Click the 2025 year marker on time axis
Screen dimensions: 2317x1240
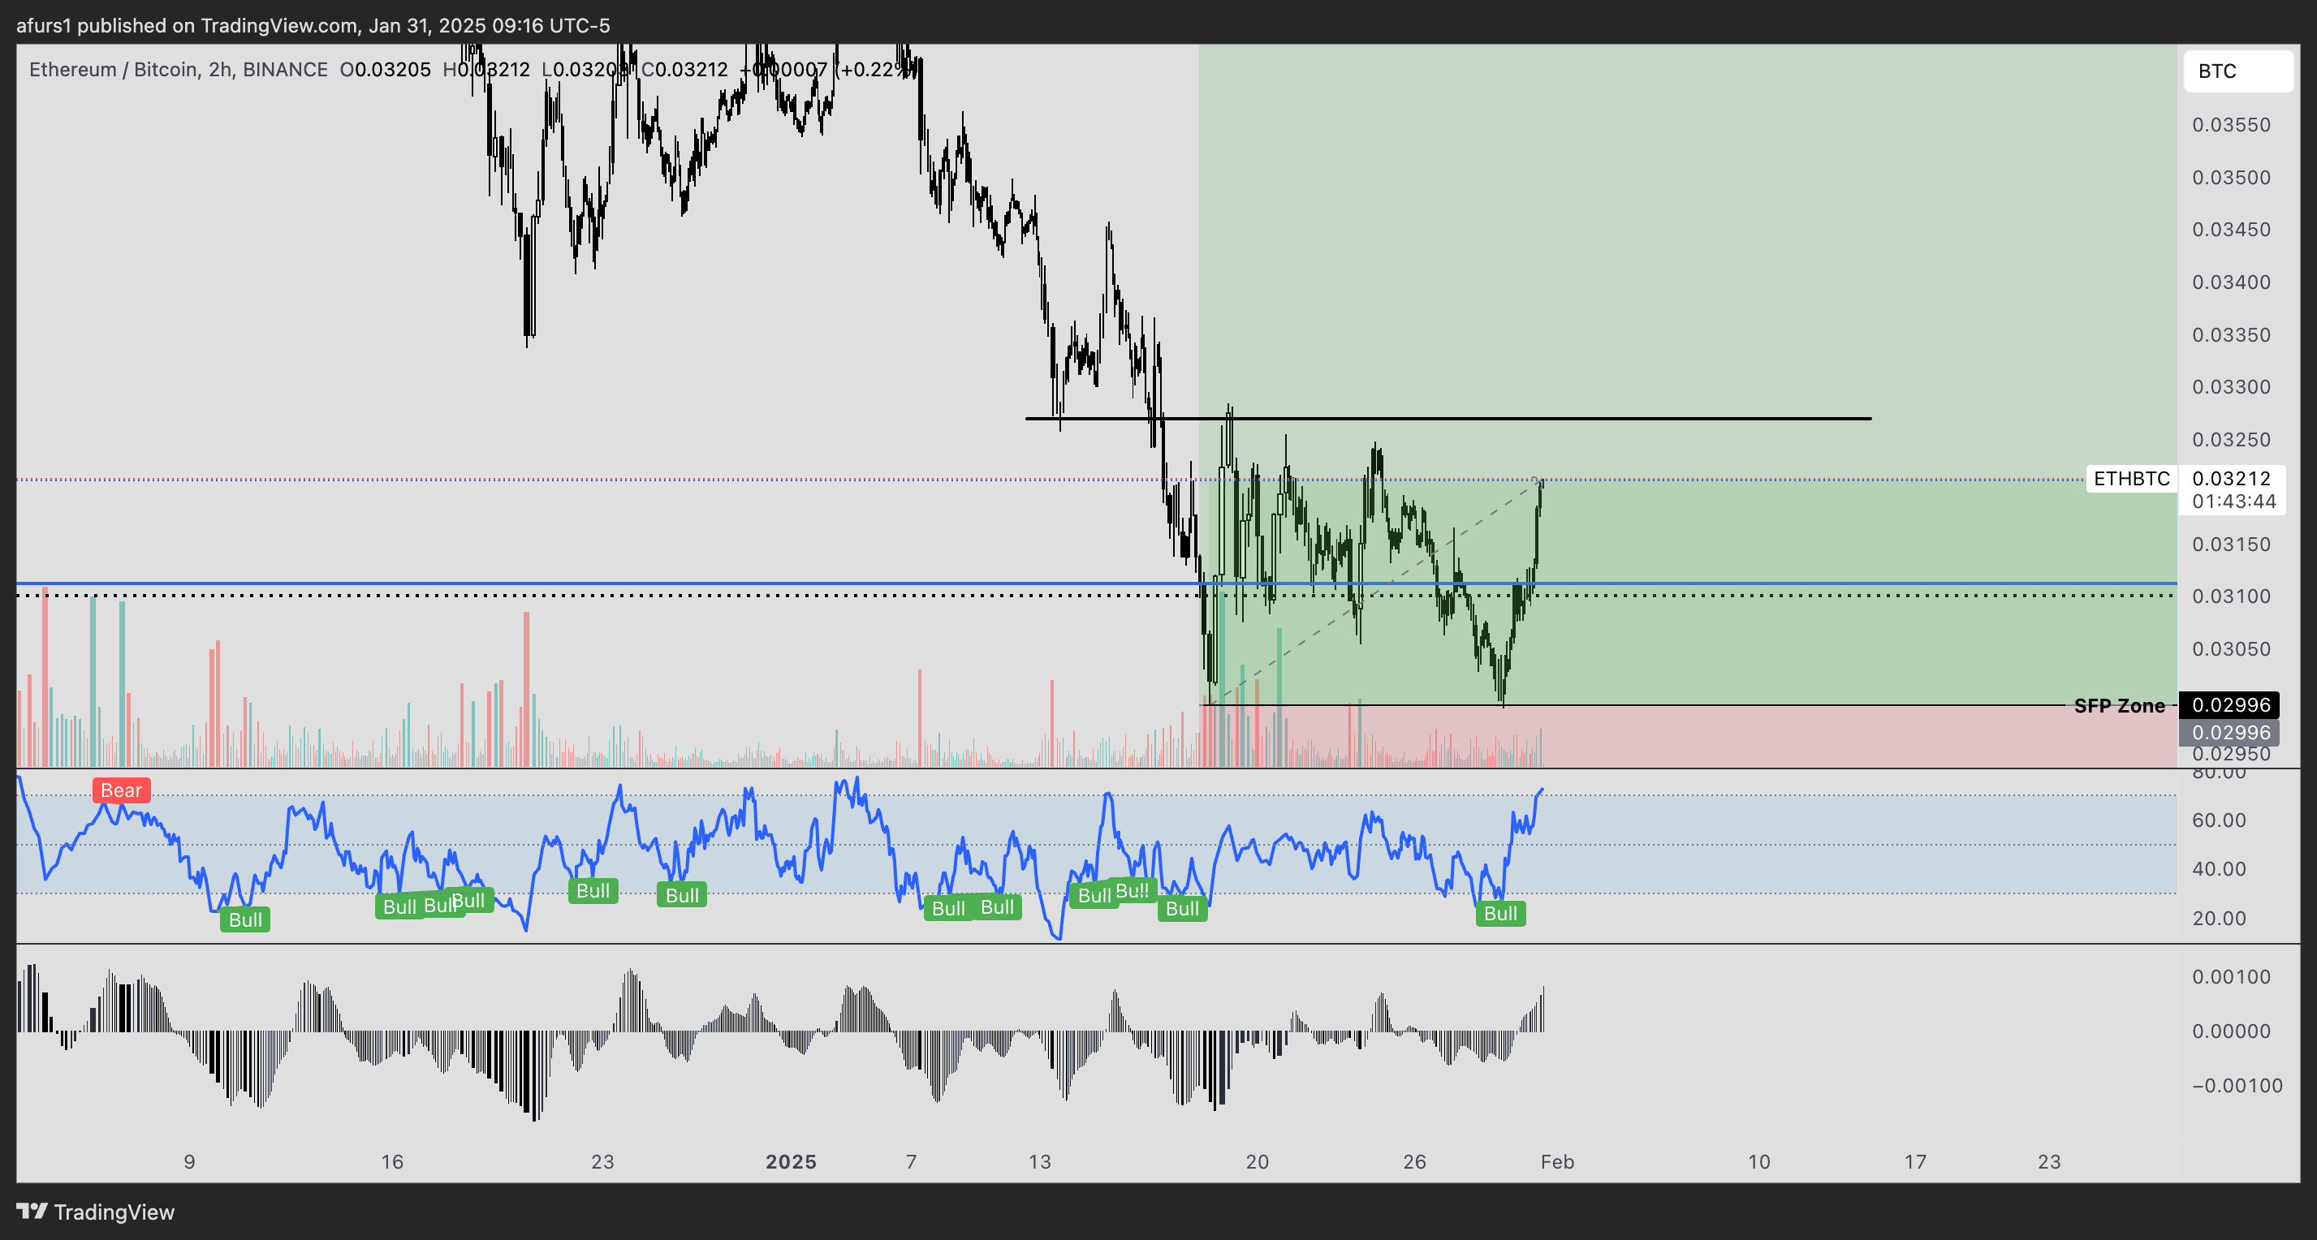pos(791,1162)
